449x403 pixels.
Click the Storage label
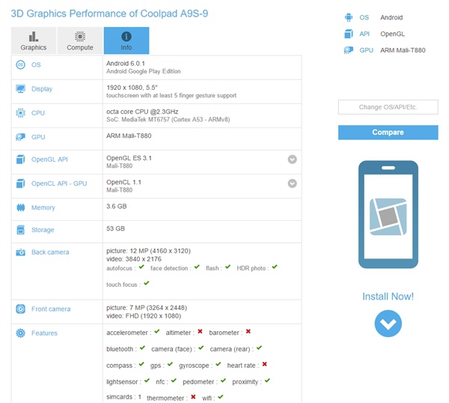point(43,230)
